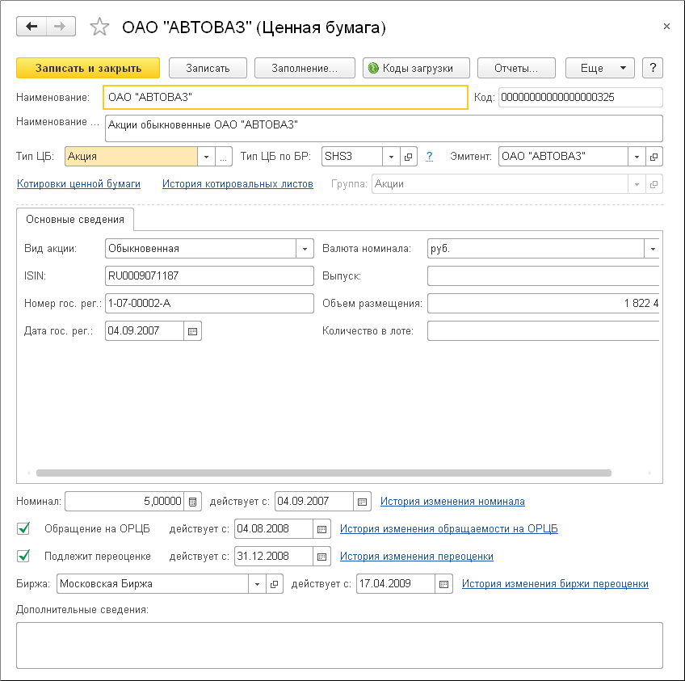Viewport: 685px width, 681px height.
Task: Open История изменения обращаемости на ОРЦБ link
Action: [449, 529]
